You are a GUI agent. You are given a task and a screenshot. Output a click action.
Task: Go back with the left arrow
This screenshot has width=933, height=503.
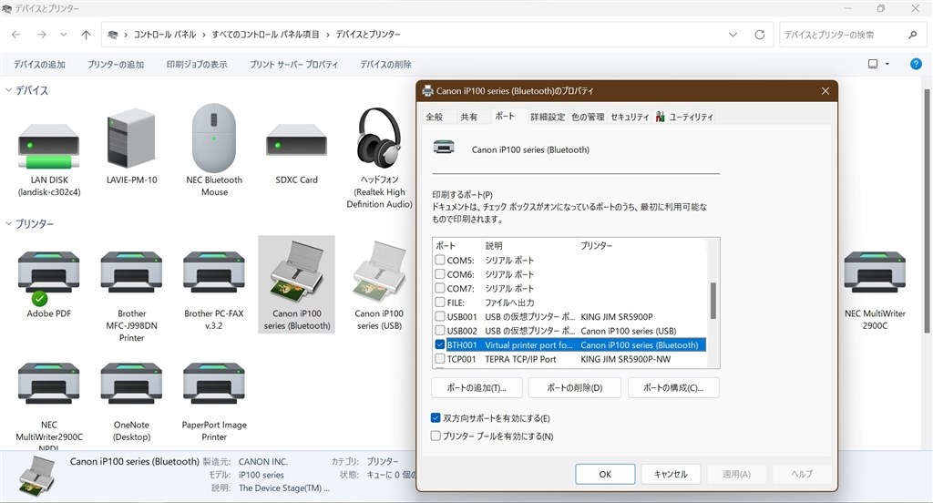(x=16, y=35)
